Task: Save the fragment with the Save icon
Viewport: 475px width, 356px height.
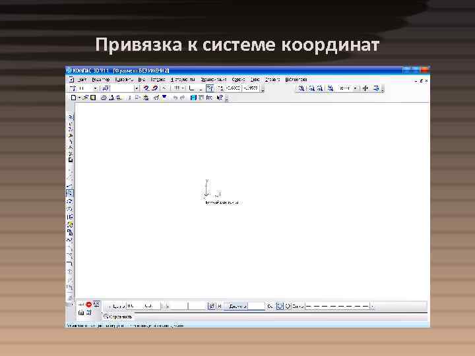Action: (x=93, y=98)
